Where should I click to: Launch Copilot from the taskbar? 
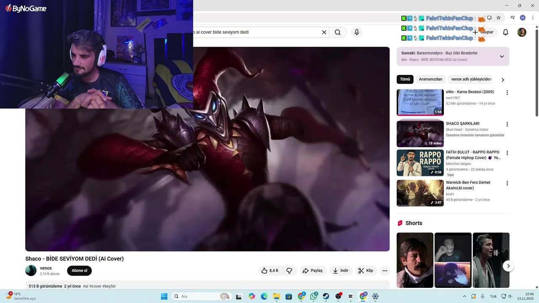pos(252,296)
